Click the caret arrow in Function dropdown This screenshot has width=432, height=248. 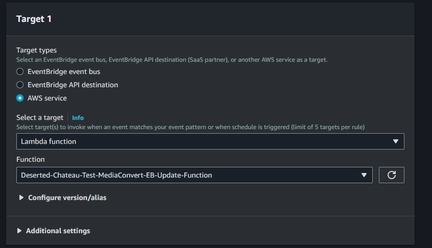[x=364, y=175]
